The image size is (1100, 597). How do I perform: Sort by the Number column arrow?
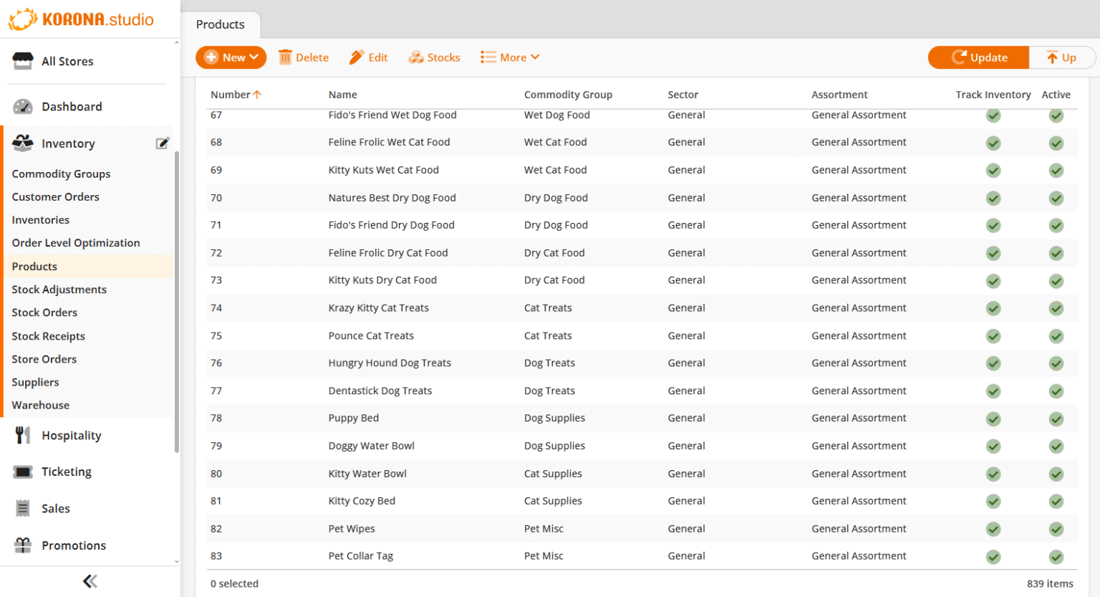pyautogui.click(x=257, y=95)
